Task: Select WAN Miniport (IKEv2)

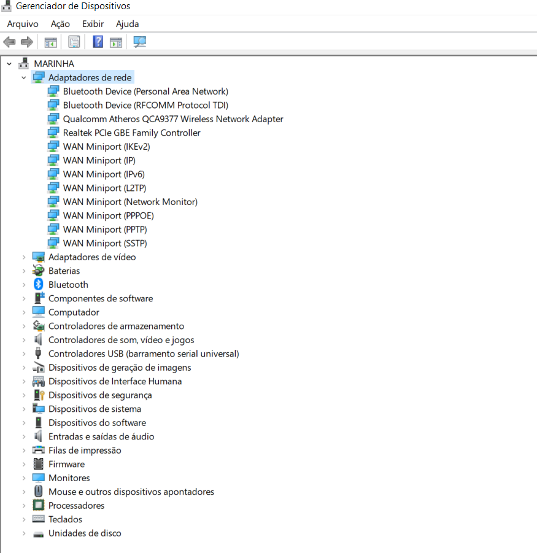Action: (107, 146)
